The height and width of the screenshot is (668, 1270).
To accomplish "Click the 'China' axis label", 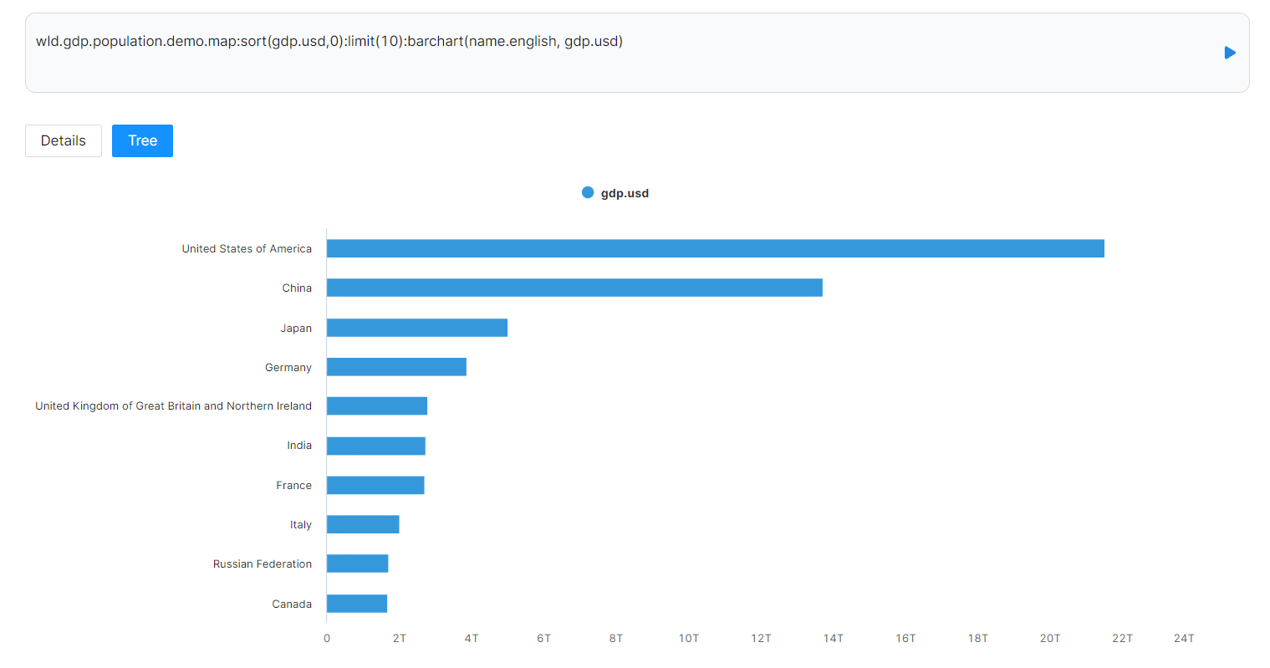I will [297, 288].
